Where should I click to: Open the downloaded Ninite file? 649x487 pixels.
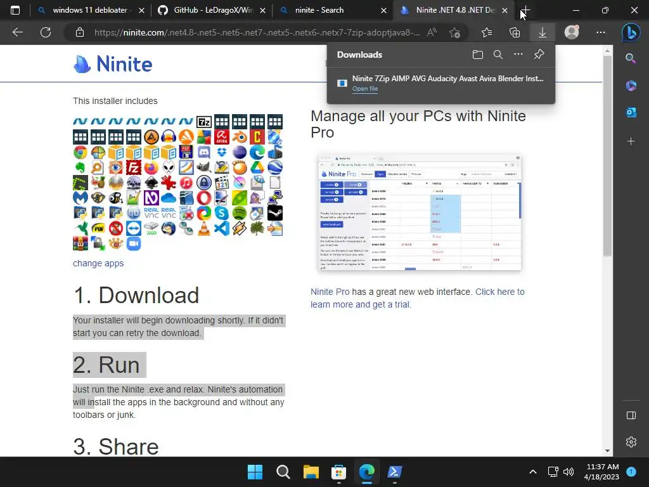[364, 89]
